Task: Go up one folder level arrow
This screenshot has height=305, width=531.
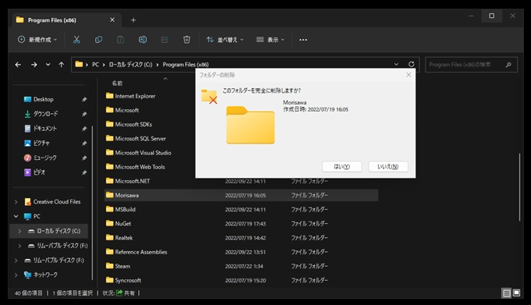Action: [x=61, y=65]
